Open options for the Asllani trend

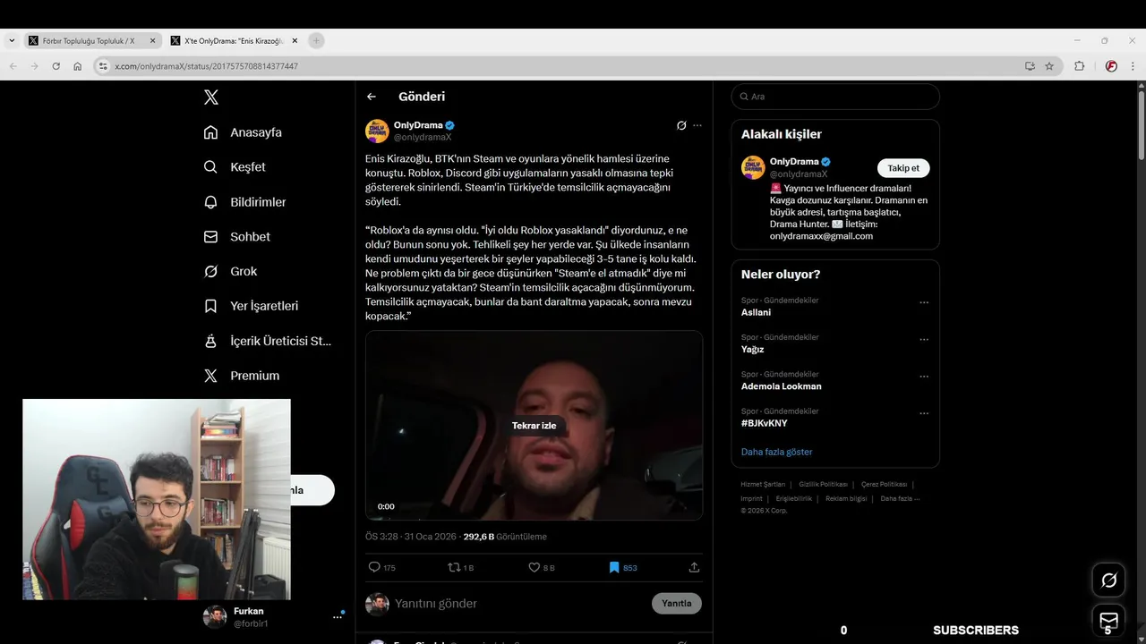[x=924, y=302]
